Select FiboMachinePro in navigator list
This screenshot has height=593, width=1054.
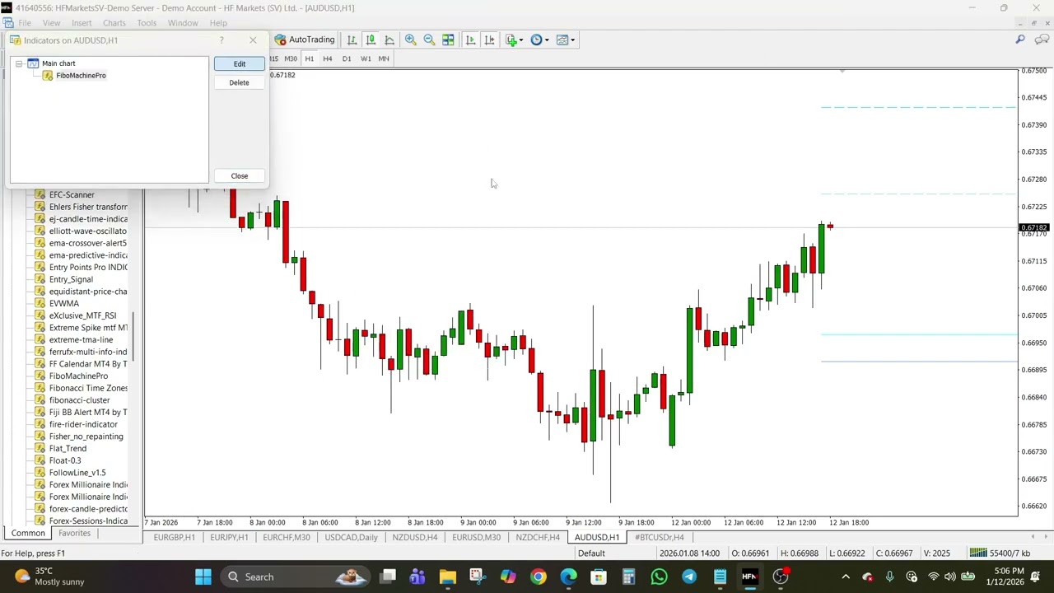click(78, 376)
